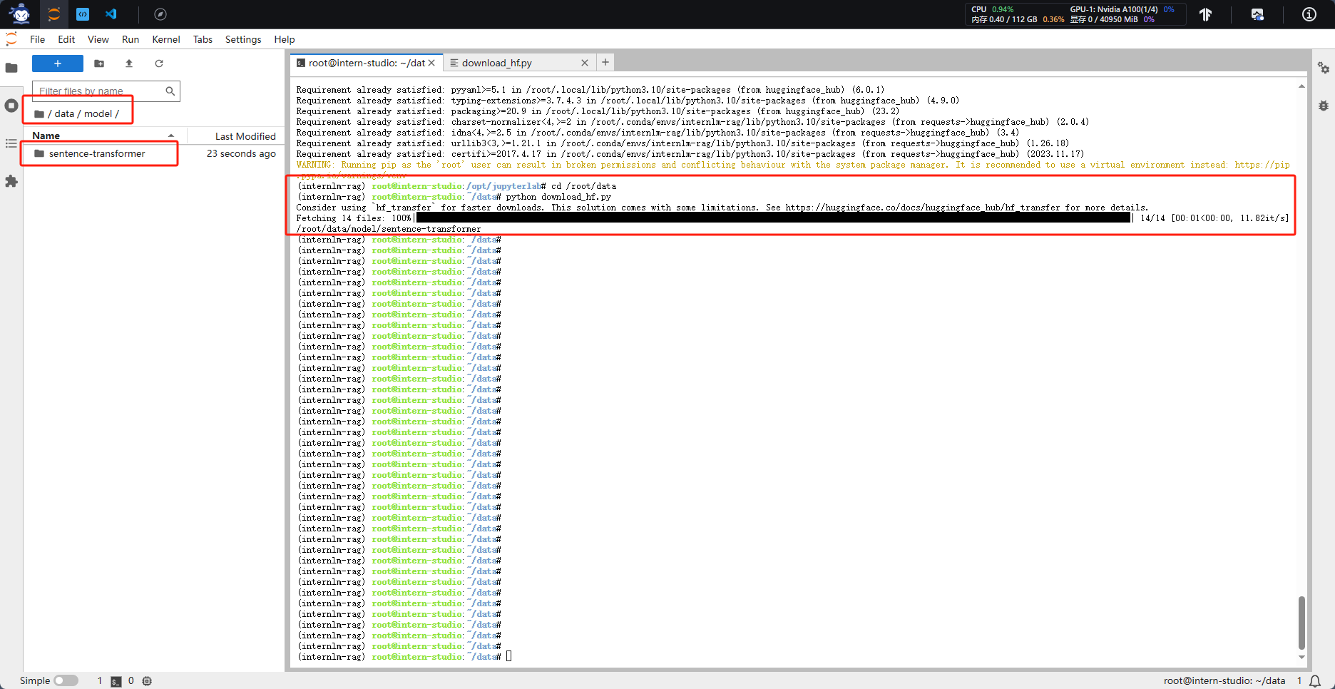This screenshot has width=1335, height=689.
Task: Navigate to 'model' in breadcrumb path
Action: coord(98,113)
